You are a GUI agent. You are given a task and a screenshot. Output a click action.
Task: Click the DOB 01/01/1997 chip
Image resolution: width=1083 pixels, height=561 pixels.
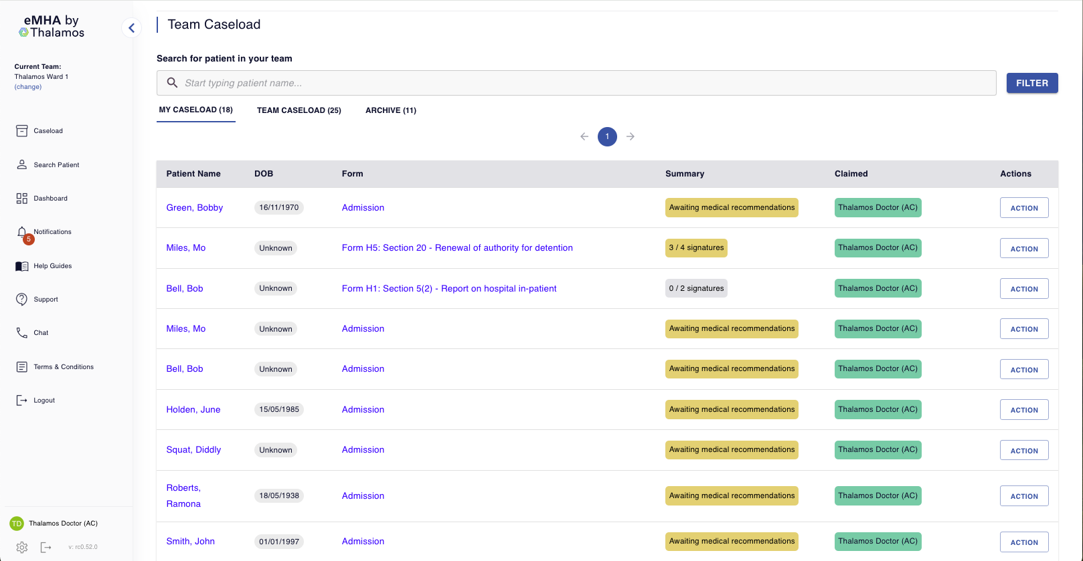pos(279,542)
